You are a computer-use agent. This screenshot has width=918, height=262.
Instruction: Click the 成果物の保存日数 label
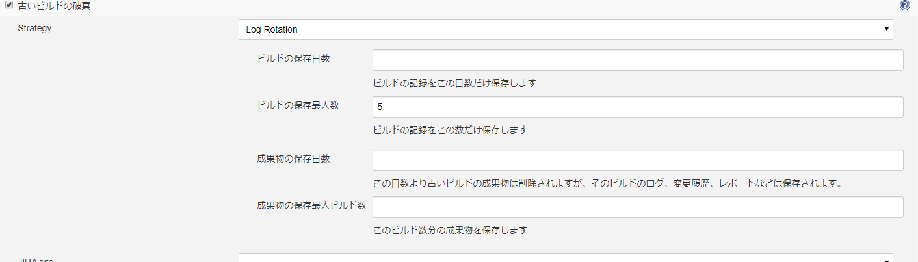tap(293, 159)
